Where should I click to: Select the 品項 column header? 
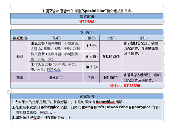56,38
